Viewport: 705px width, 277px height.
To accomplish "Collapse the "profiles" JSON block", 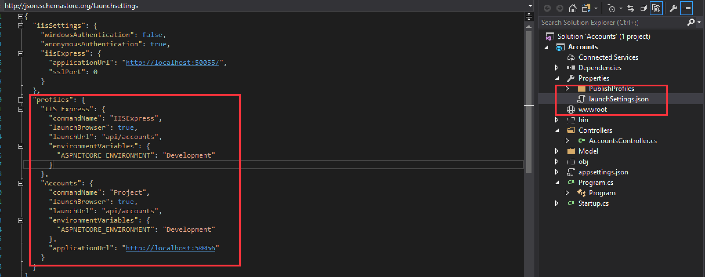I will point(20,100).
